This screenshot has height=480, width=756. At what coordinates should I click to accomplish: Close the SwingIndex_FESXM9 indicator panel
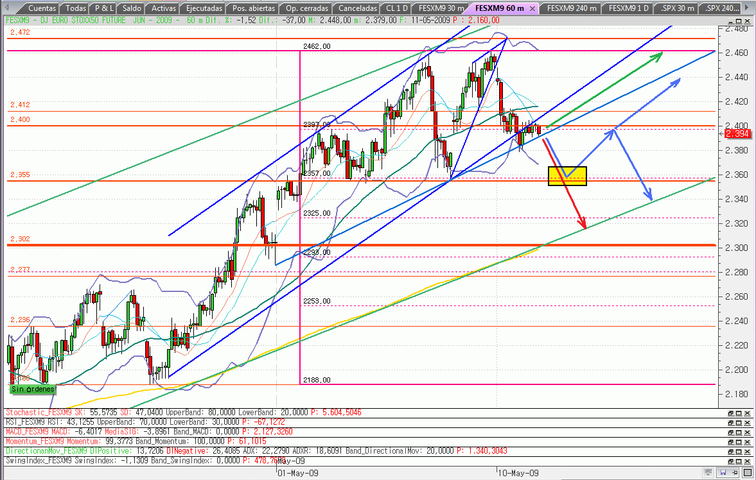[747, 461]
